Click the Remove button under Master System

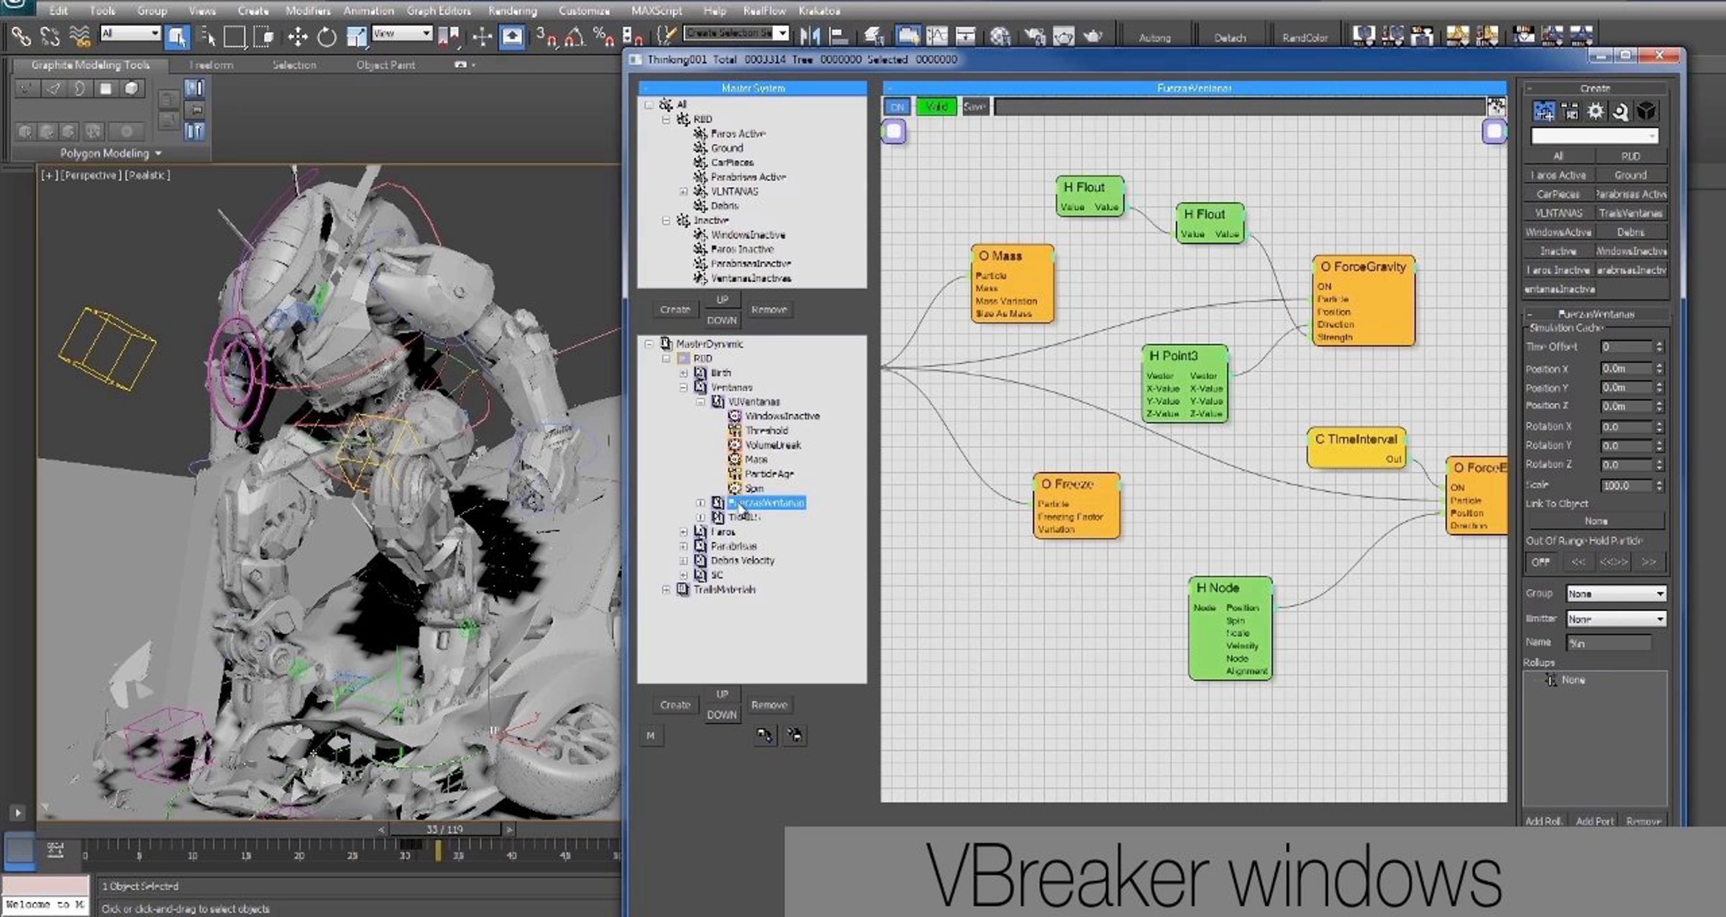769,309
